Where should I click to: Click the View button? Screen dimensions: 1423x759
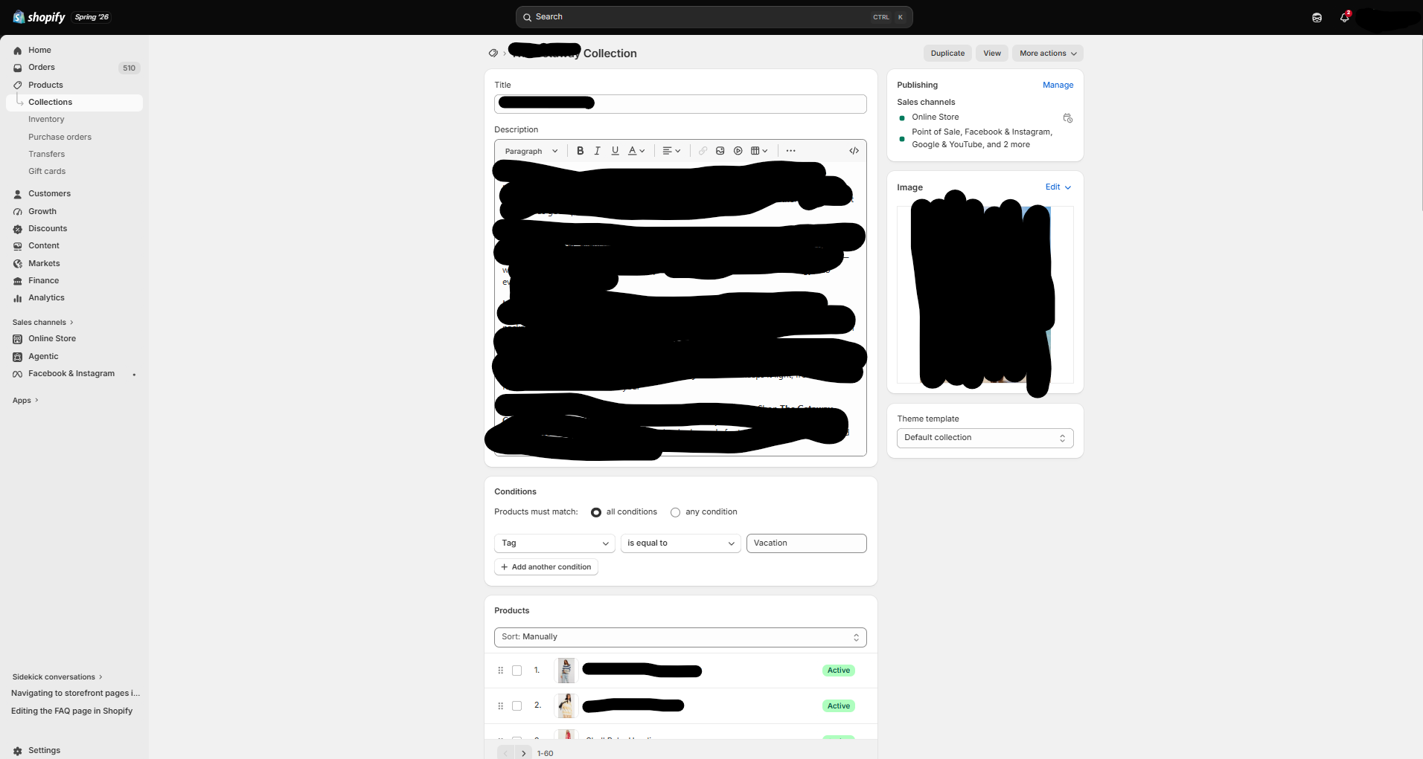tap(992, 54)
